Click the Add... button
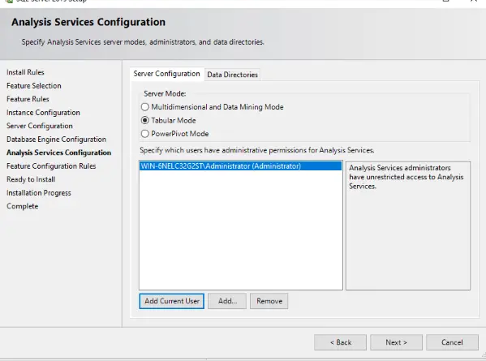 click(x=227, y=301)
